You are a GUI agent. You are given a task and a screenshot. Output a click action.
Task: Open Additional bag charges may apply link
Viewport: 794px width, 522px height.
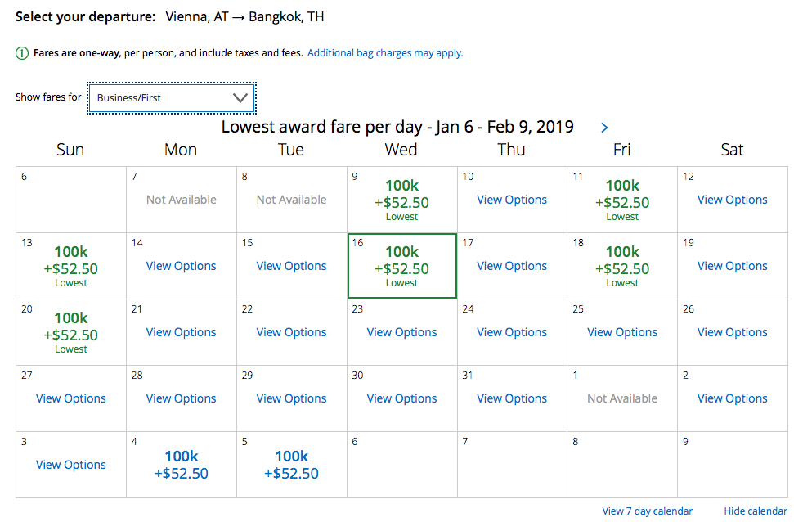tap(385, 53)
